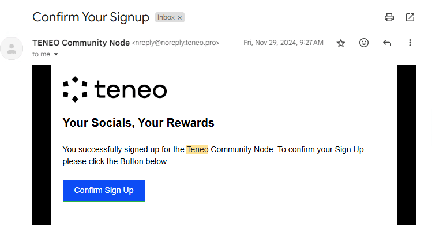Click the Fri, Nov 29, 2024 timestamp
432x242 pixels.
pos(283,43)
